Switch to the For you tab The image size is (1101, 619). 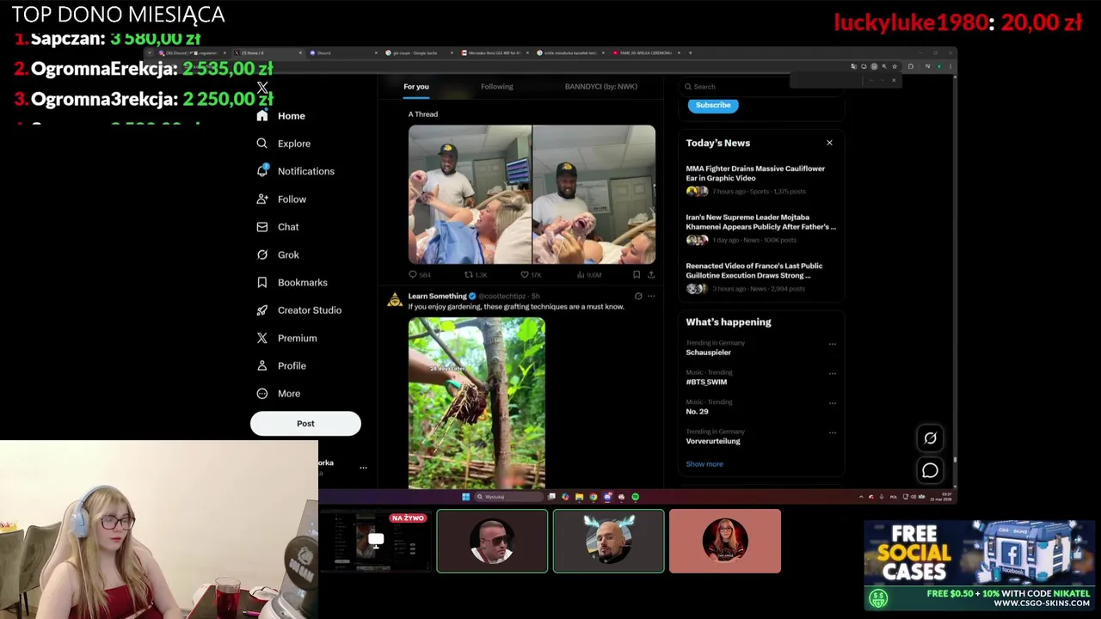click(416, 86)
